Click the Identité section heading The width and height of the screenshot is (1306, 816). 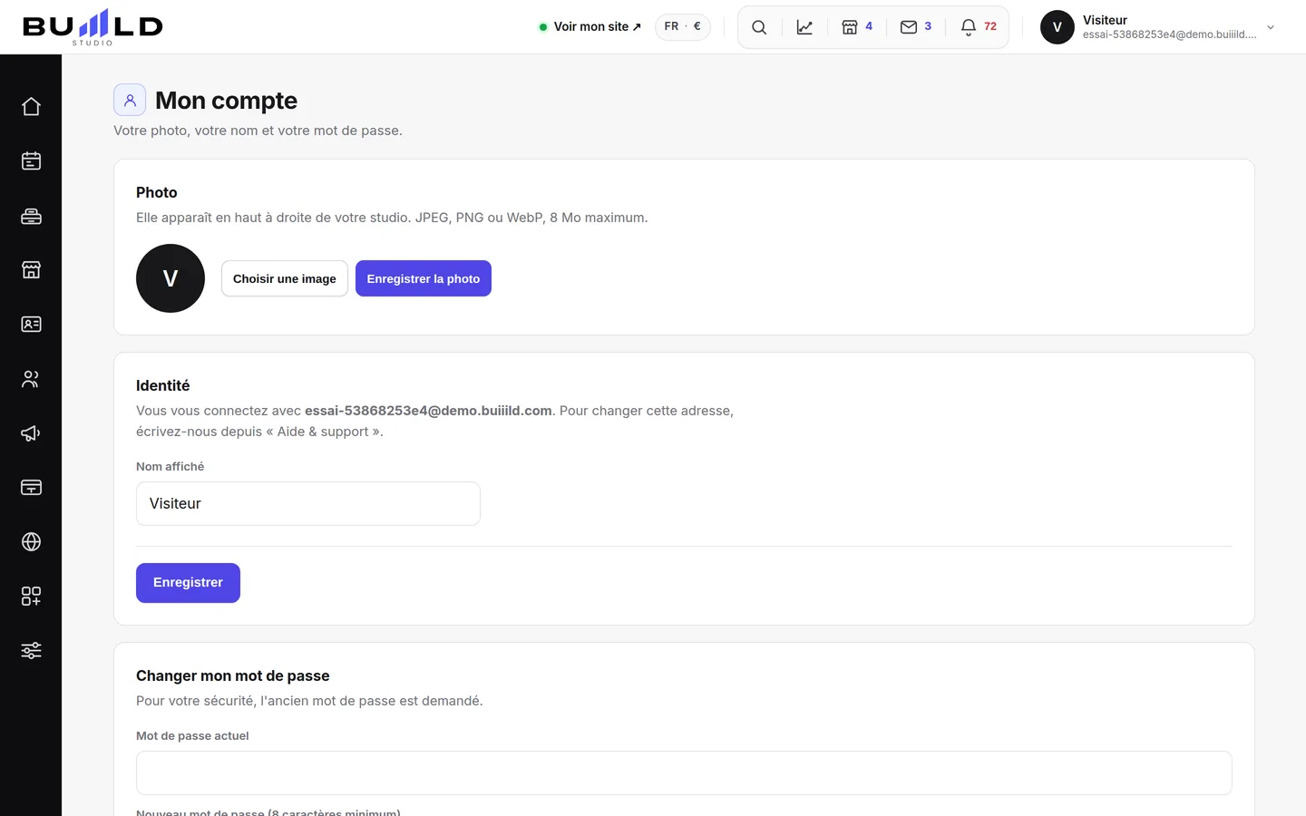tap(163, 385)
